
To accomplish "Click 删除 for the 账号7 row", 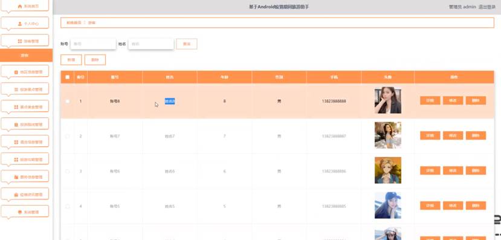I will point(476,135).
